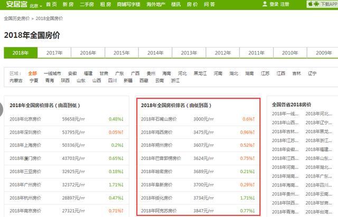Screen dimensions: 338x217
Task: Filter by 福建 region
Action: (88, 73)
